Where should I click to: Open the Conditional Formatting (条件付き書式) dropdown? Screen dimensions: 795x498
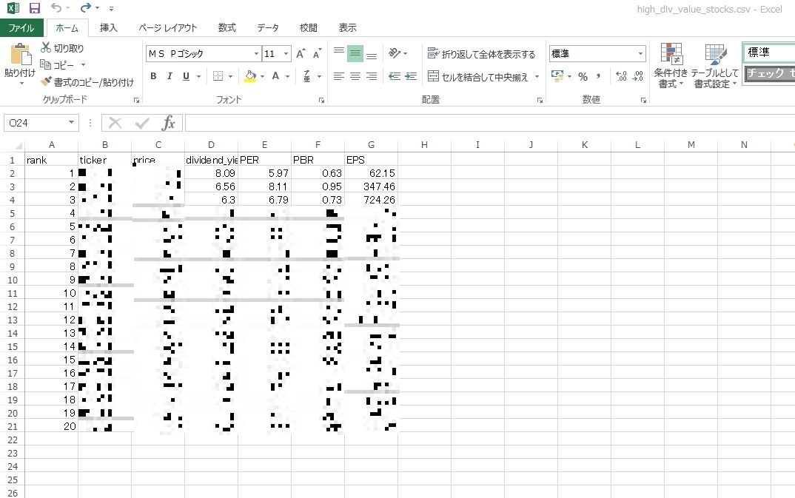(x=671, y=65)
